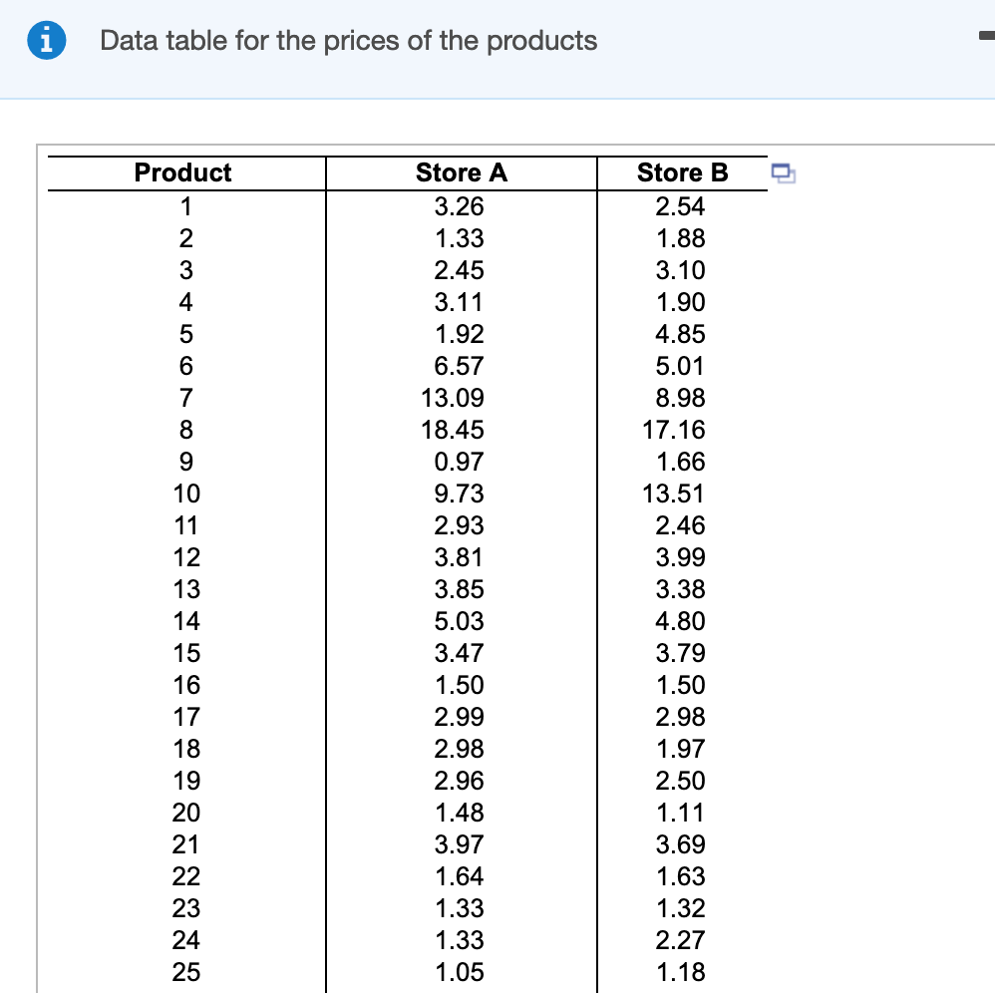Select the Store A price 1.05

[x=462, y=972]
